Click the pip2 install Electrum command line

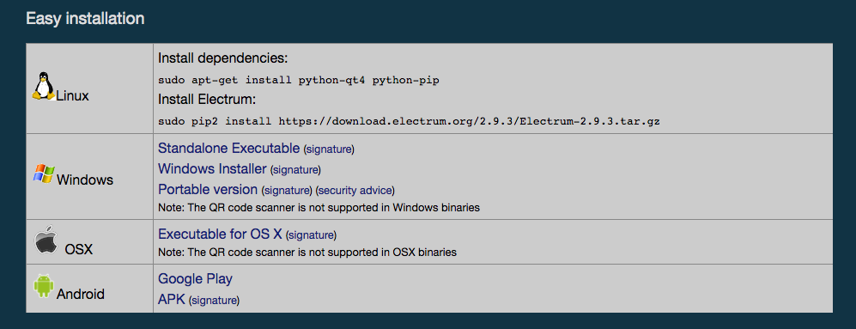409,121
